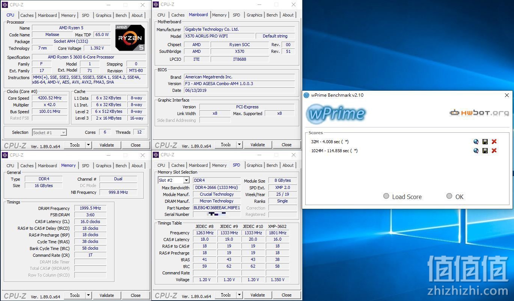Open Tools dropdown arrow in Memory tab window
The height and width of the screenshot is (301, 514).
pyautogui.click(x=89, y=295)
